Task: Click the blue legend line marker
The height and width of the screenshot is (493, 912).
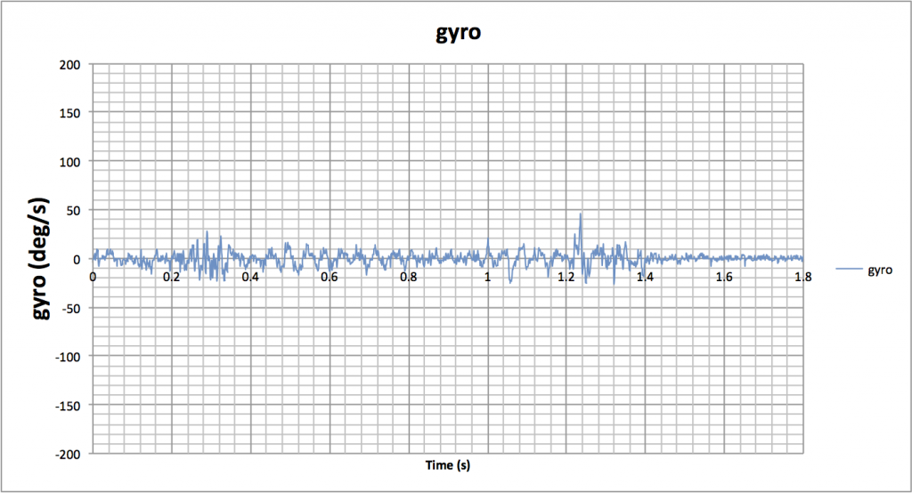Action: click(x=849, y=269)
